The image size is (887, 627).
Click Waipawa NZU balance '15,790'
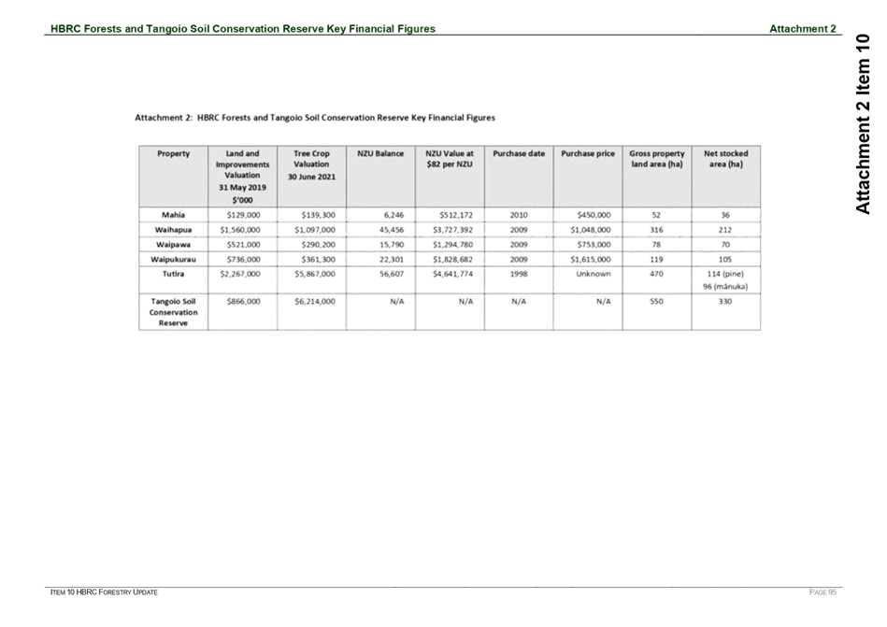(x=392, y=244)
